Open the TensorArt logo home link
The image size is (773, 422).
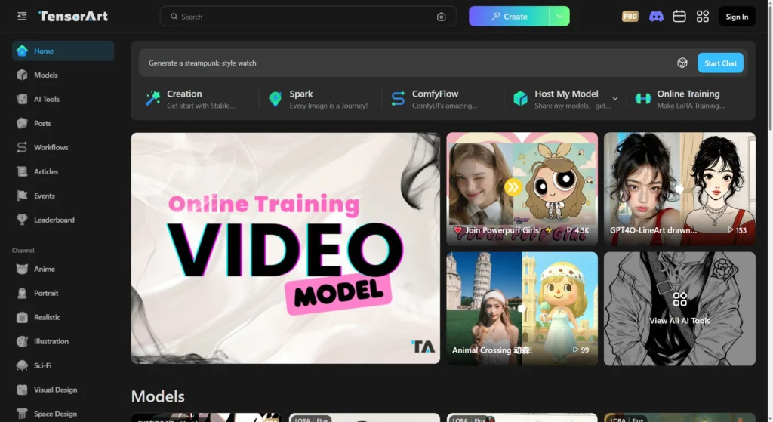[73, 17]
